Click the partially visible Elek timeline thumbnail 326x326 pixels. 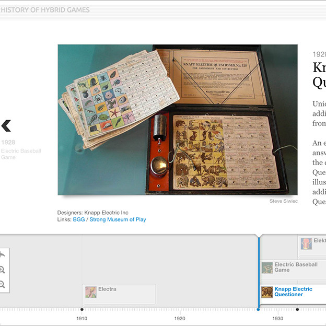pyautogui.click(x=306, y=243)
